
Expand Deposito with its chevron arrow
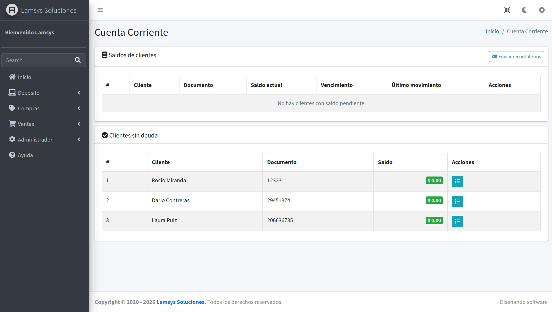coord(79,93)
